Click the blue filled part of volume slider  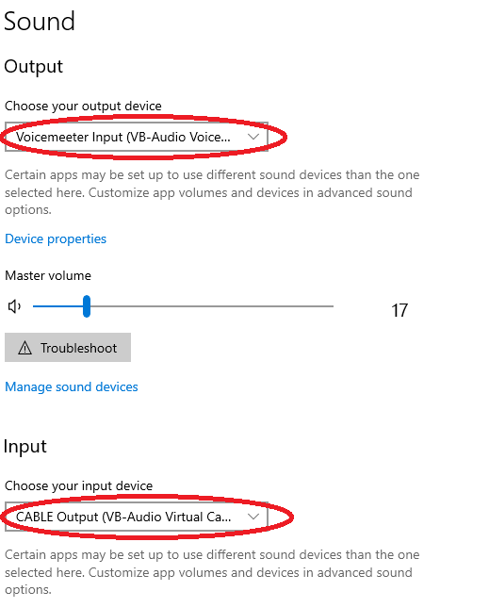(58, 306)
